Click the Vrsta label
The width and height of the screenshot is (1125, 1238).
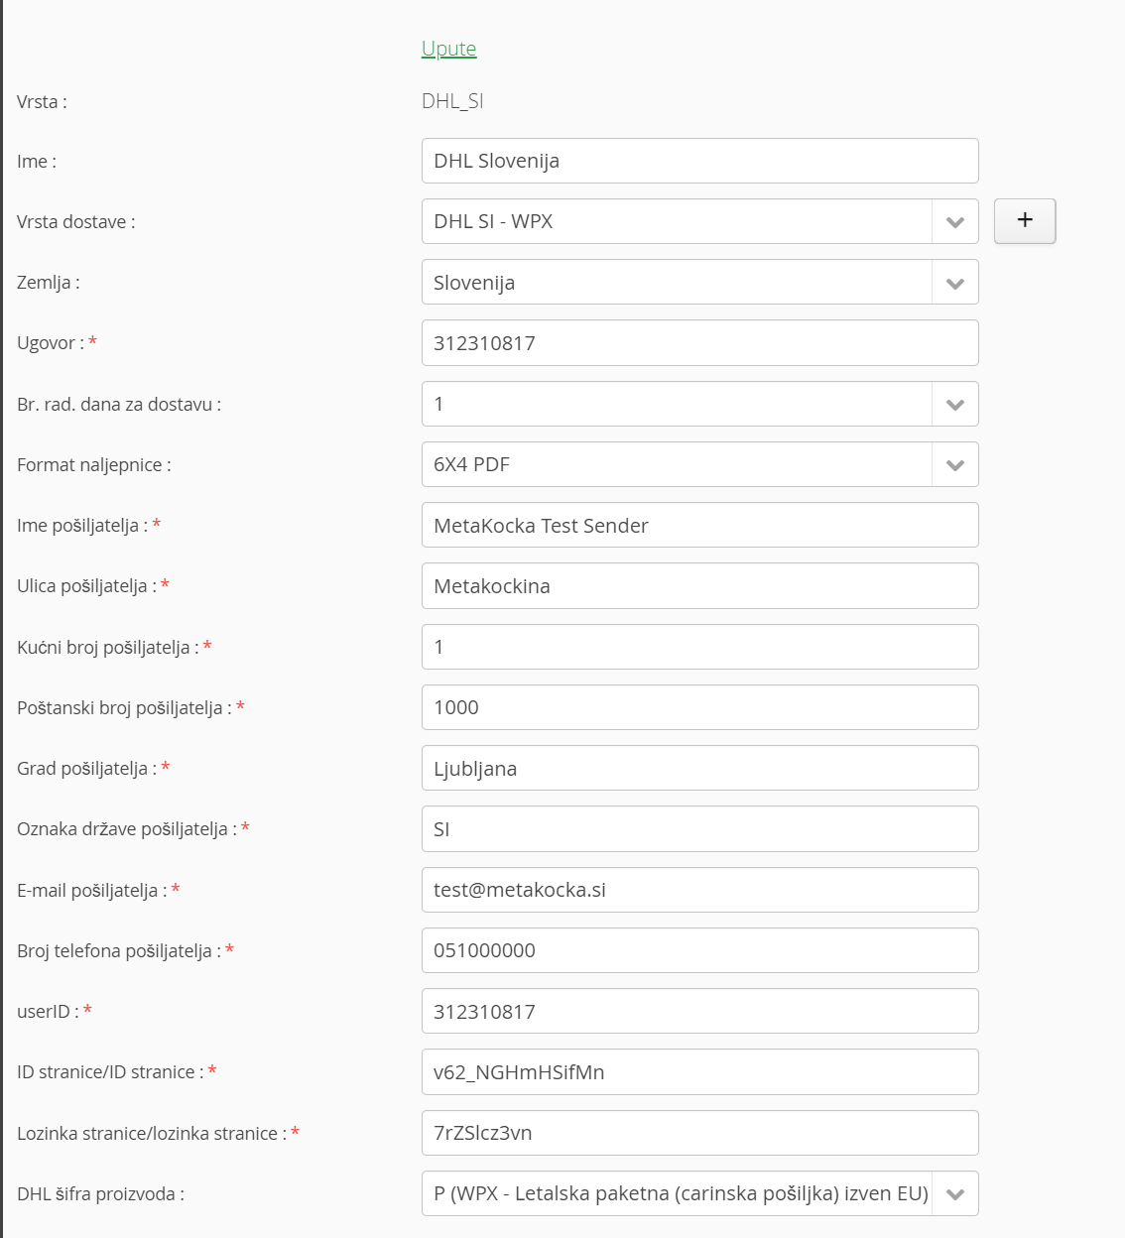(42, 101)
